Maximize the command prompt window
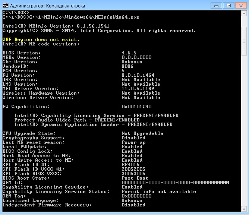Screen dimensions: 249x215 [228, 6]
